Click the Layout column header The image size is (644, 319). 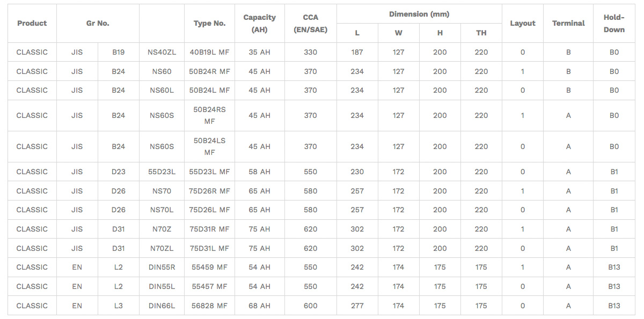pyautogui.click(x=523, y=23)
